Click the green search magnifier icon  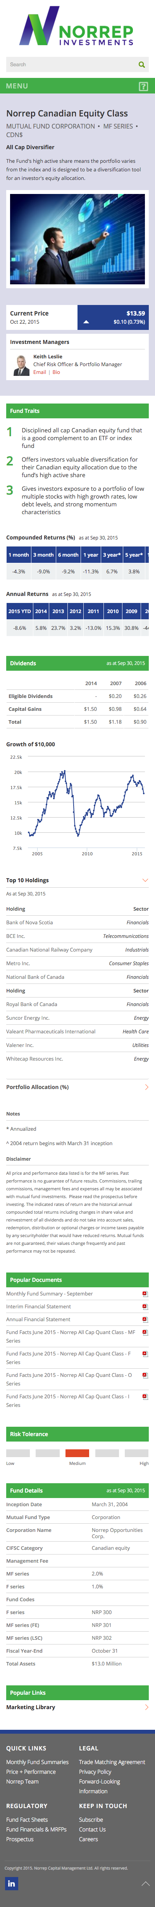tap(142, 64)
